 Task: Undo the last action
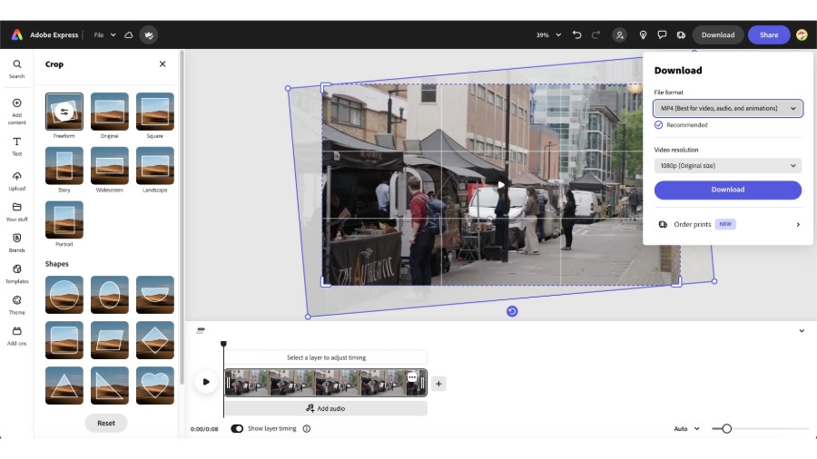pos(576,34)
